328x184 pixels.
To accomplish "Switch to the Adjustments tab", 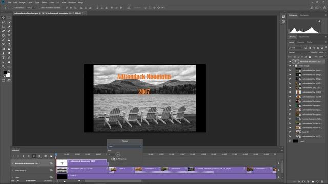I will 304,37.
